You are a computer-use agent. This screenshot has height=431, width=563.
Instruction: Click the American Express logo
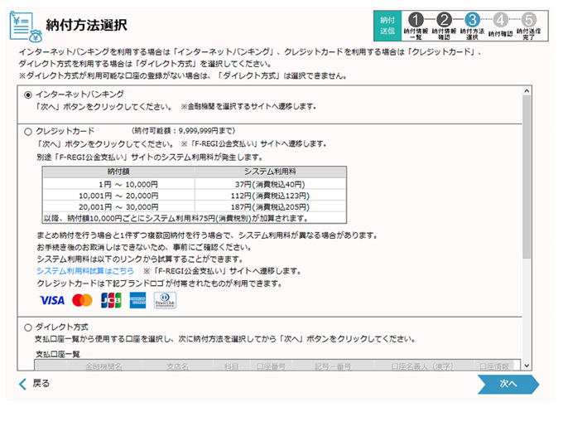[137, 300]
